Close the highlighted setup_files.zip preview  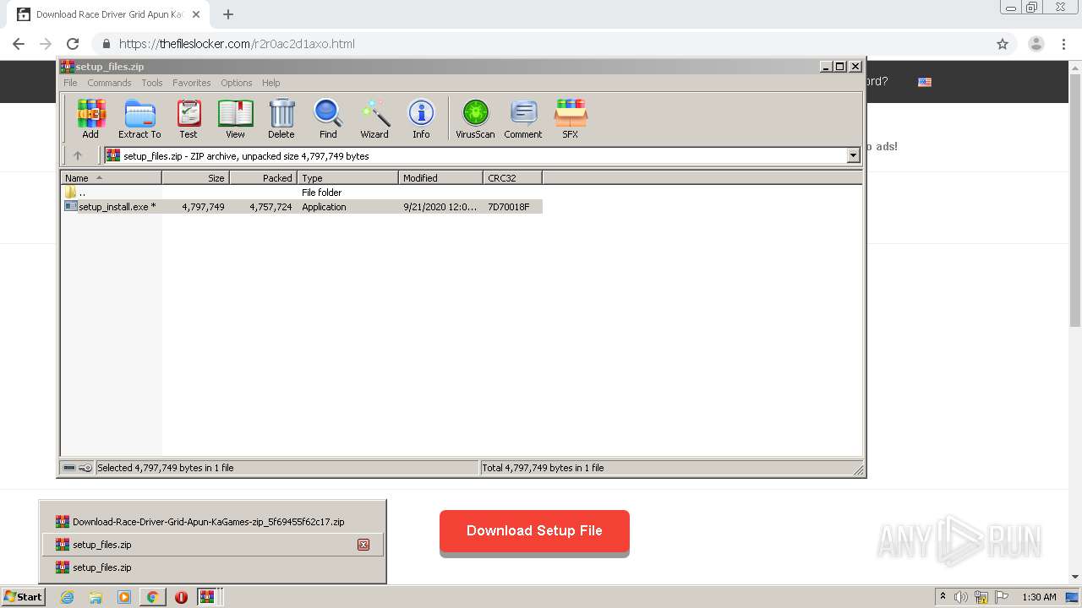point(363,545)
